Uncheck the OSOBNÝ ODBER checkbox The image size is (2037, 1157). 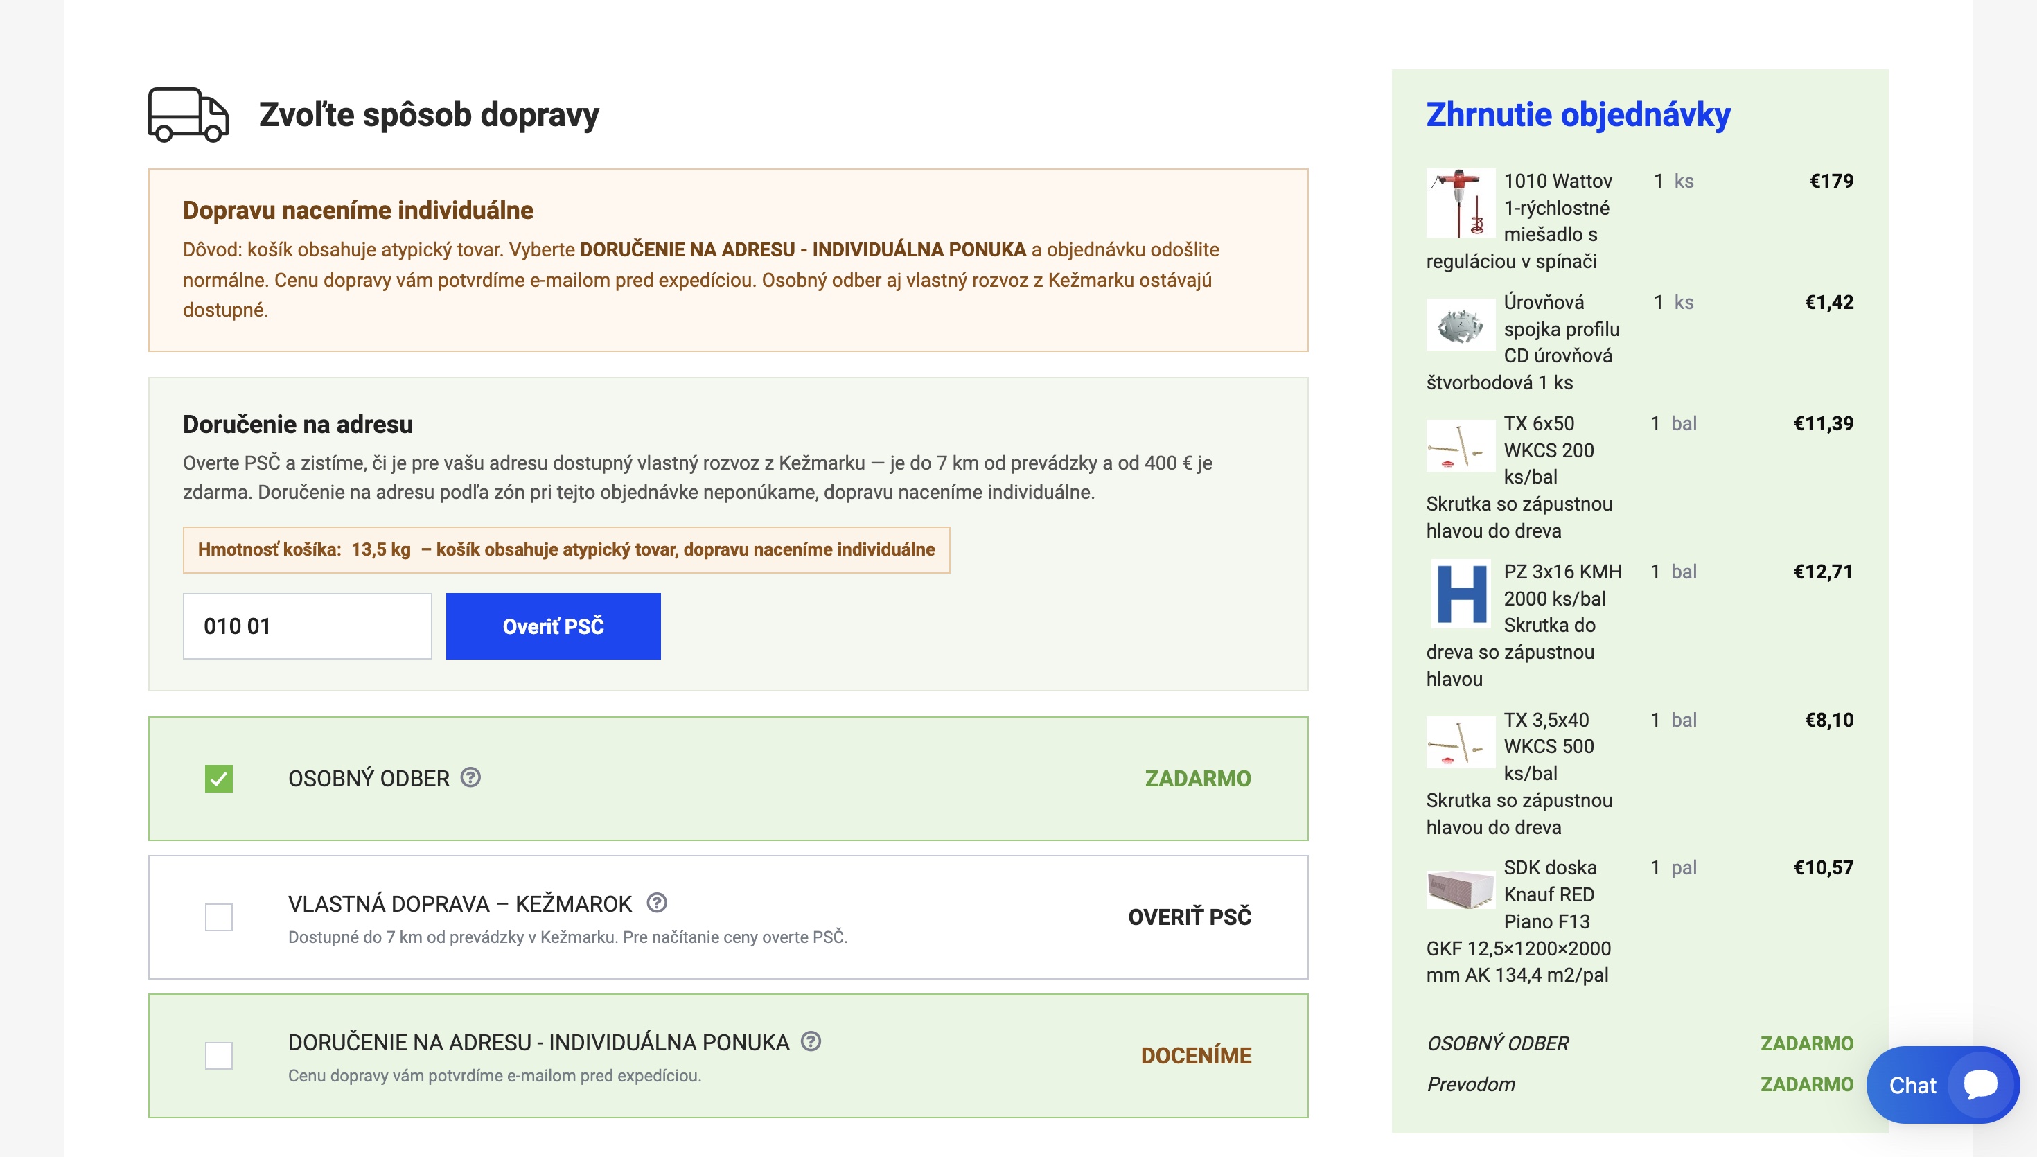pos(218,779)
